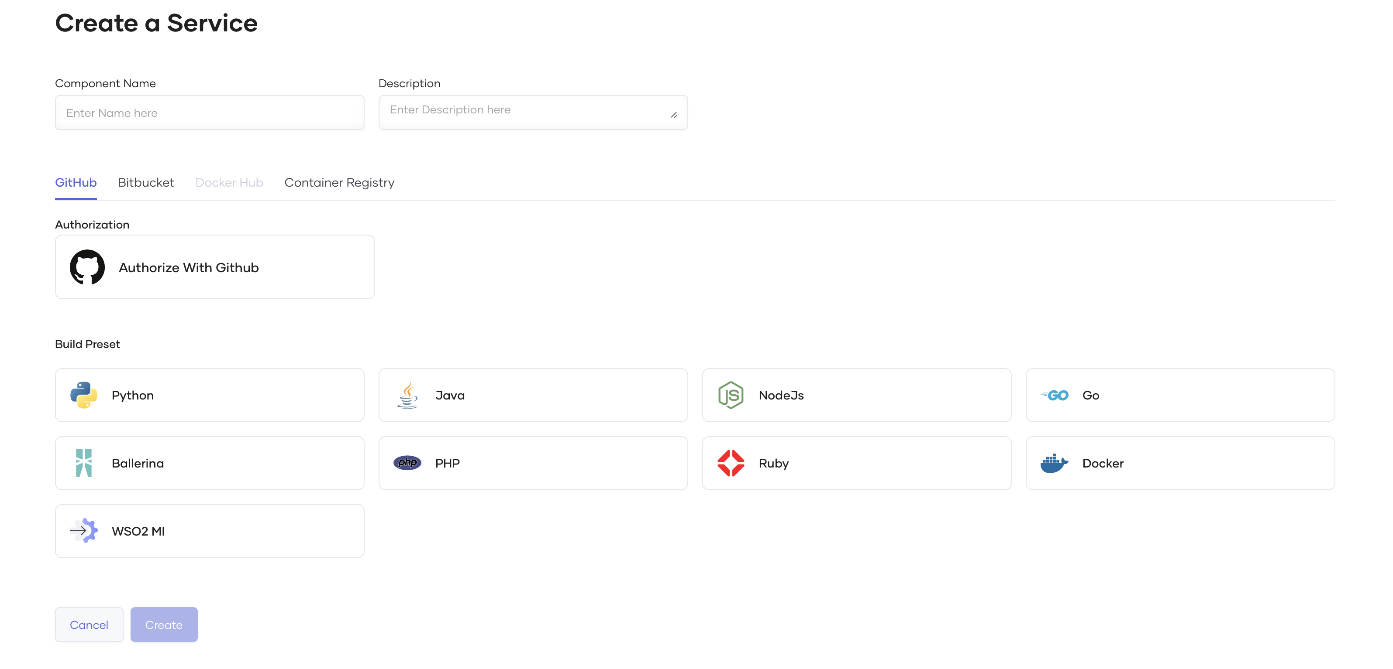Open the Docker Hub tab
This screenshot has height=669, width=1393.
pyautogui.click(x=229, y=182)
